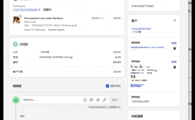Click the unit price $29.95 × 1
195x120 pixels.
[x=97, y=18]
